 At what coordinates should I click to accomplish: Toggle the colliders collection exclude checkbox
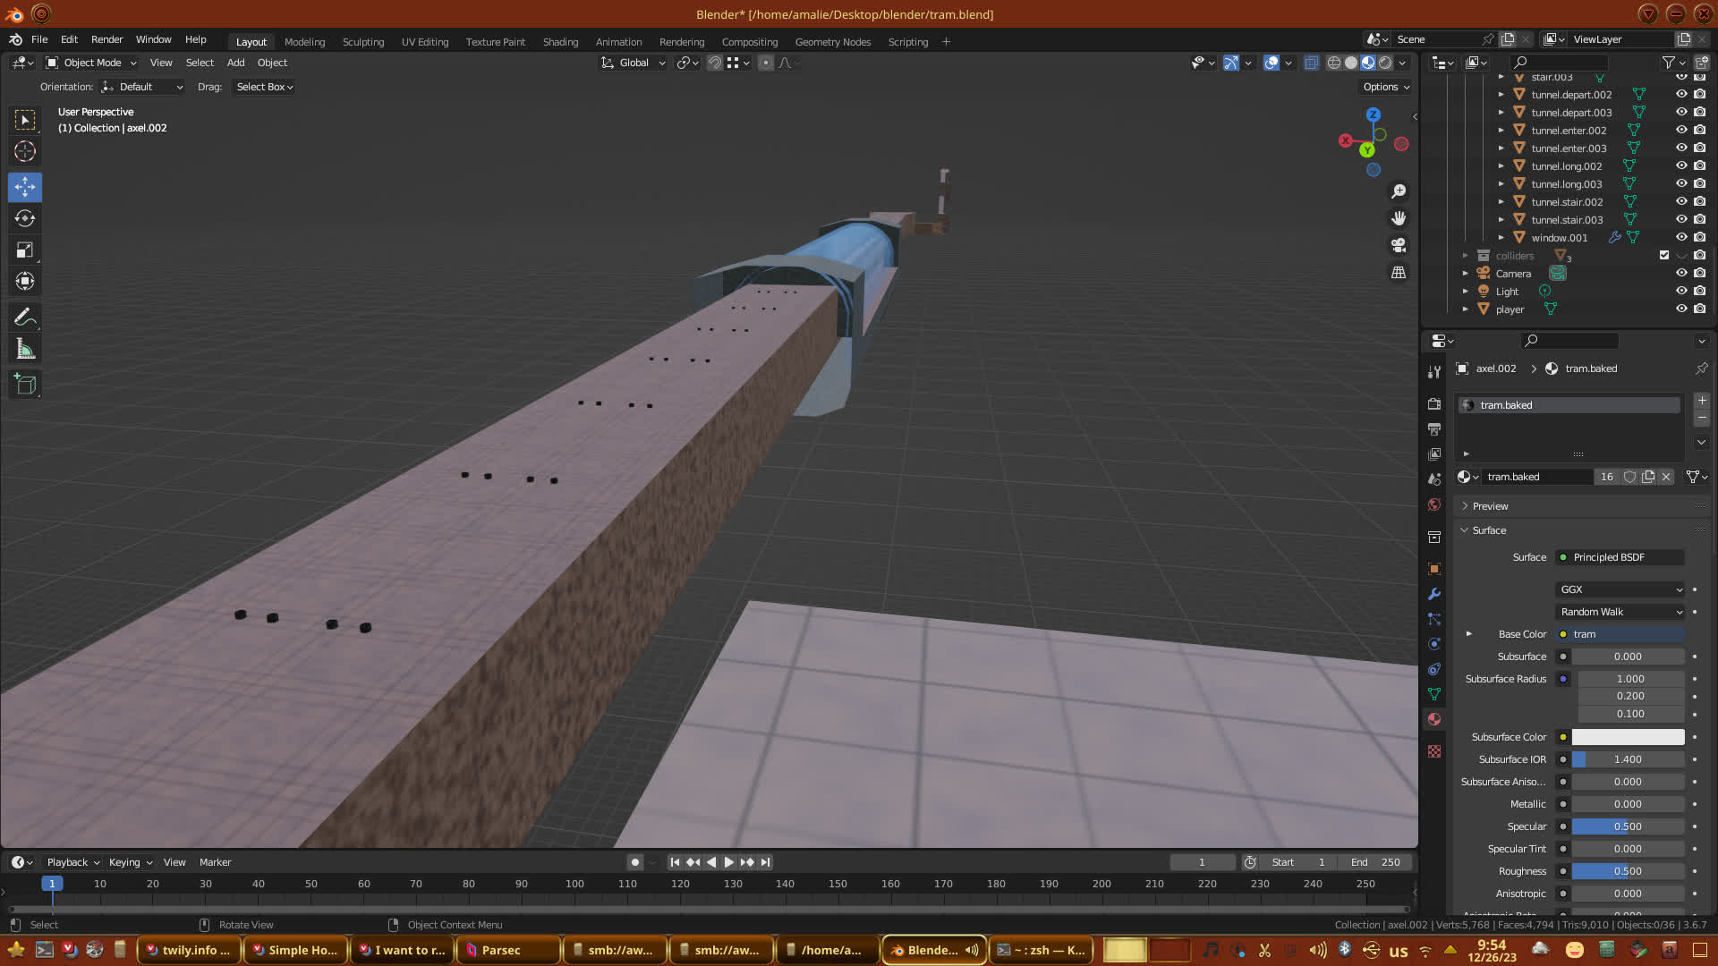click(x=1664, y=255)
